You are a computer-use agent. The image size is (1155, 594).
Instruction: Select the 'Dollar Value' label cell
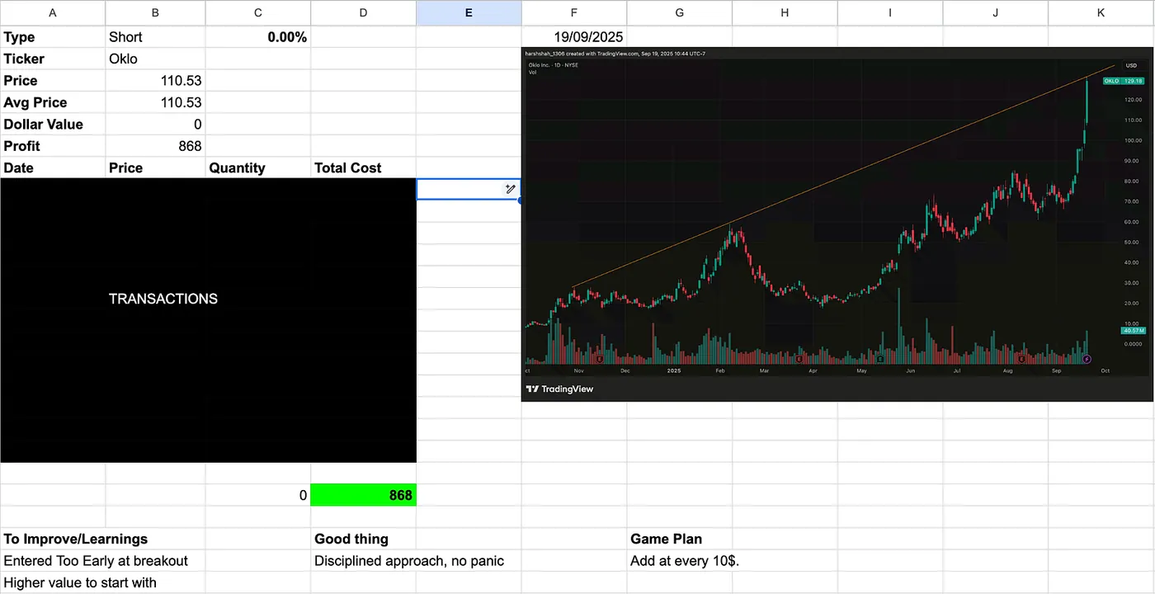[x=53, y=125]
